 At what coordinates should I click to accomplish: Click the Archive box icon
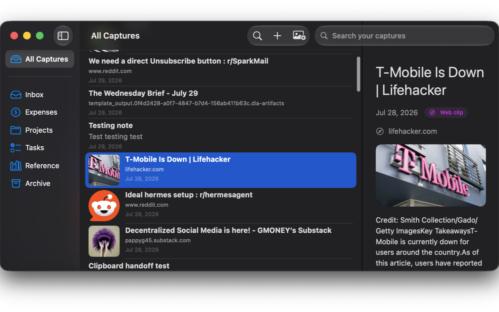[x=16, y=183]
